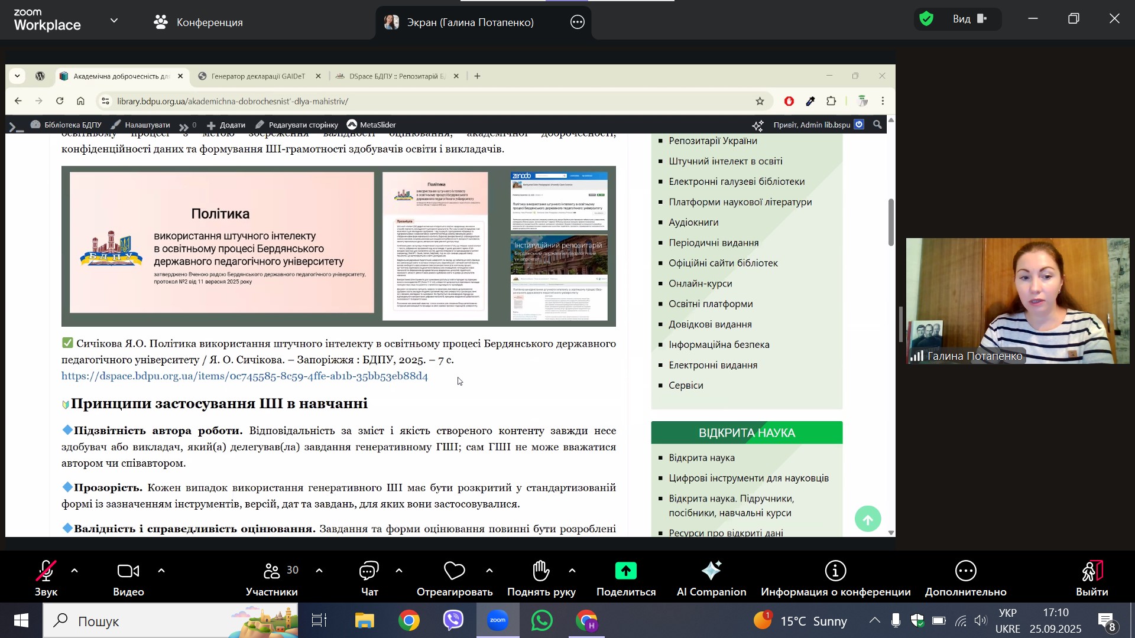The image size is (1135, 638).
Task: Open the Участники participants list
Action: pos(273,571)
